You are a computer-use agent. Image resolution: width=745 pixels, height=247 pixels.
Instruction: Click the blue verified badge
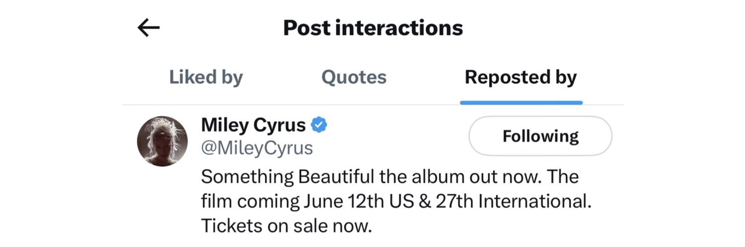tap(319, 125)
